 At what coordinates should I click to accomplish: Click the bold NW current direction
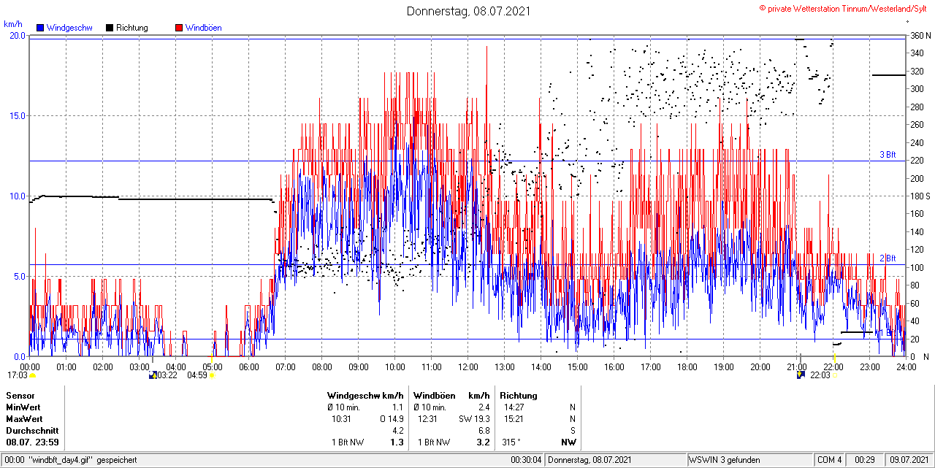[568, 442]
